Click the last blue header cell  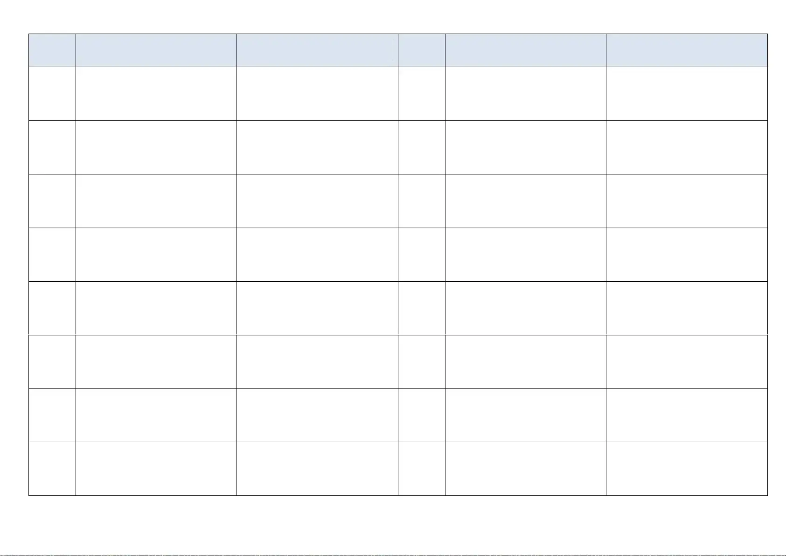click(x=687, y=50)
